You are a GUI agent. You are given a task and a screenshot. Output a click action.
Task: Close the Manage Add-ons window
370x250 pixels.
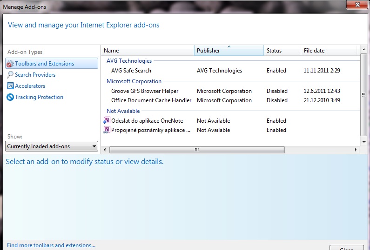(357, 5)
